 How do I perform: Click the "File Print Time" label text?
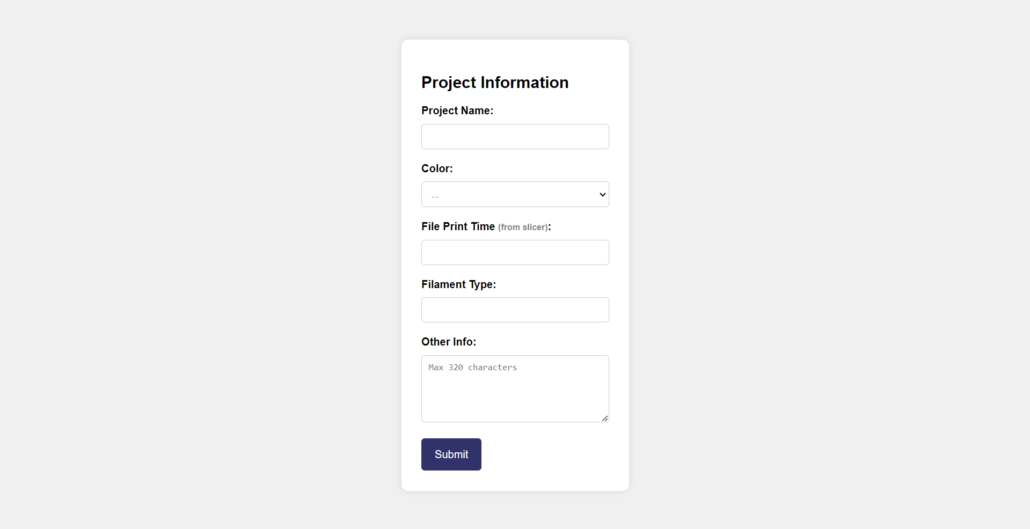(458, 226)
